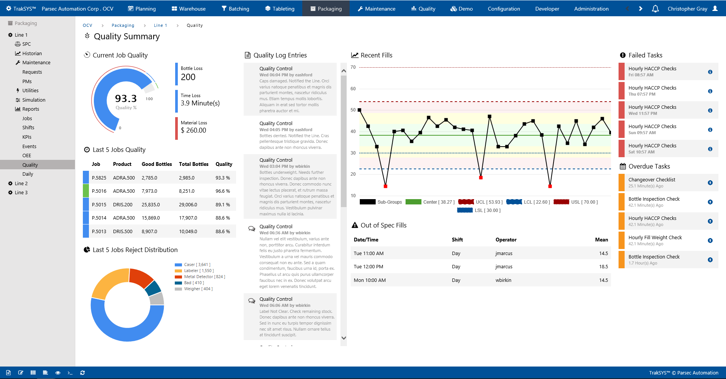Click the edit page icon in footer
726x379 pixels.
pyautogui.click(x=21, y=373)
